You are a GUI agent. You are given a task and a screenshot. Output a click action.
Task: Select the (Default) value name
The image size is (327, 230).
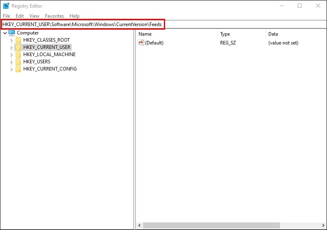154,43
